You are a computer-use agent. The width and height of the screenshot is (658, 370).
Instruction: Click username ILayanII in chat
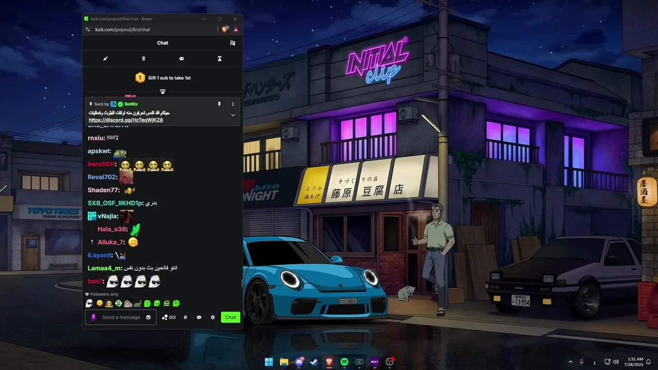(100, 255)
